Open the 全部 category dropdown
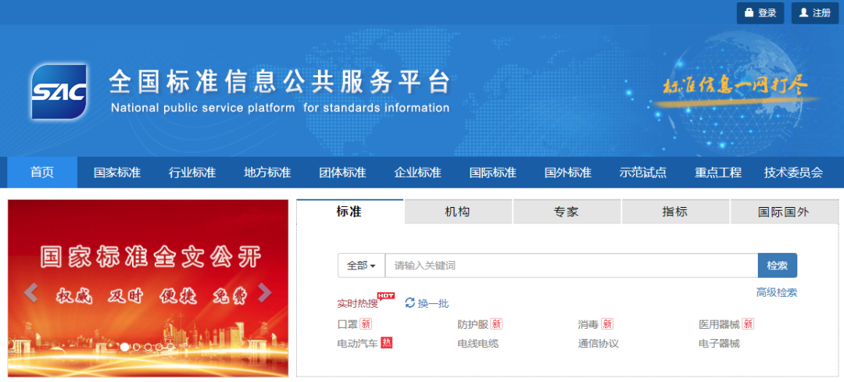This screenshot has height=382, width=844. pos(361,266)
